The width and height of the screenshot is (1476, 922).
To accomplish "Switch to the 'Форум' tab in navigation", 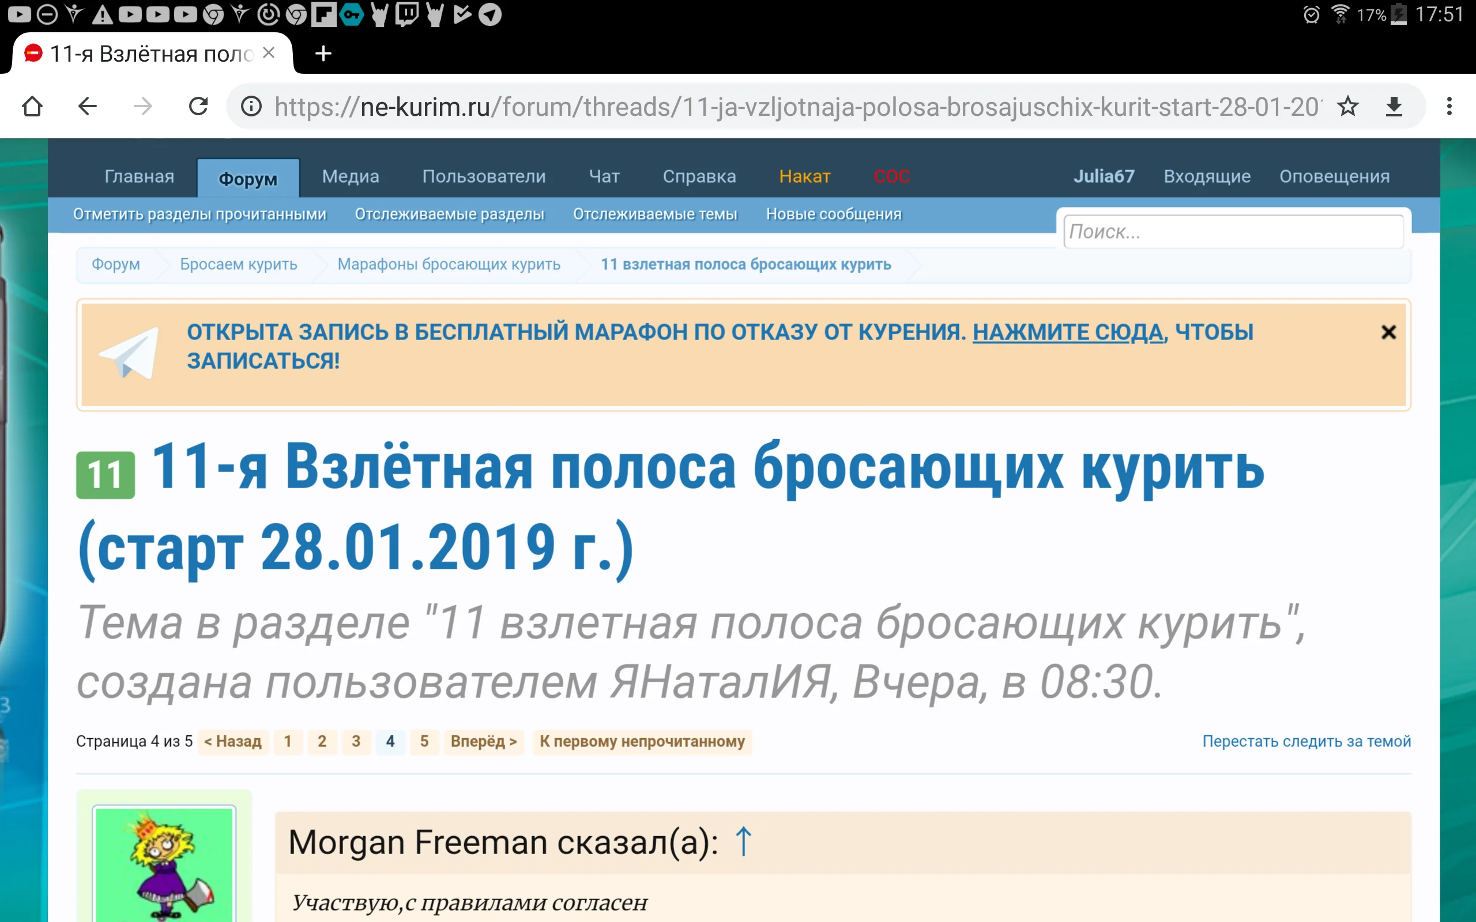I will click(247, 177).
